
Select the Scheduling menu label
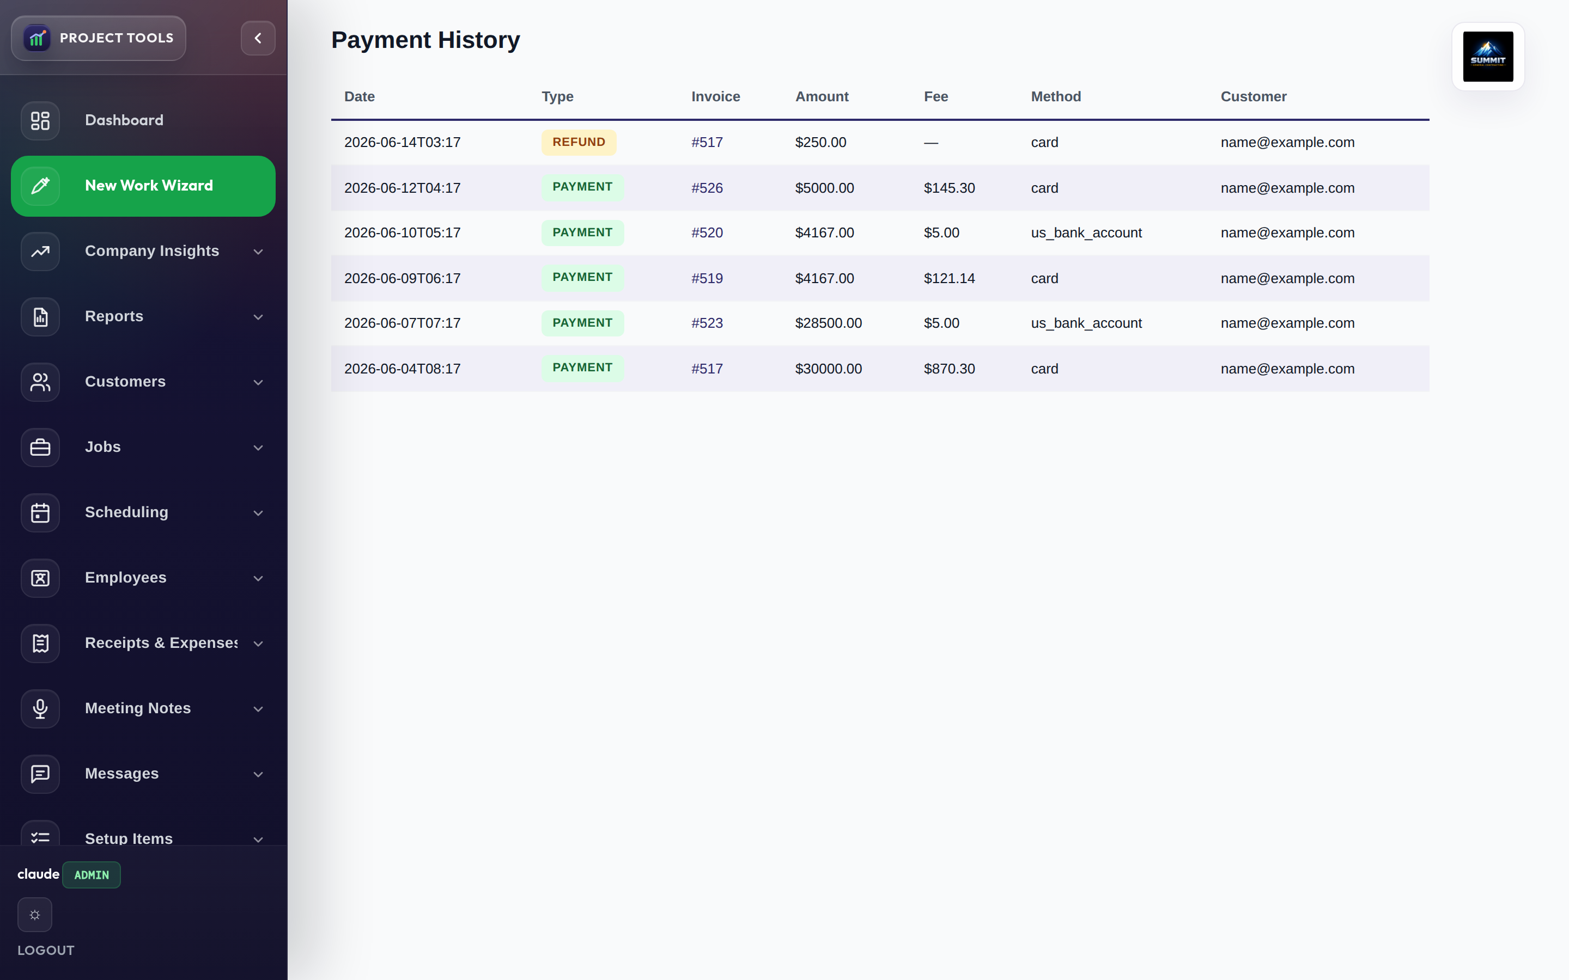coord(126,512)
